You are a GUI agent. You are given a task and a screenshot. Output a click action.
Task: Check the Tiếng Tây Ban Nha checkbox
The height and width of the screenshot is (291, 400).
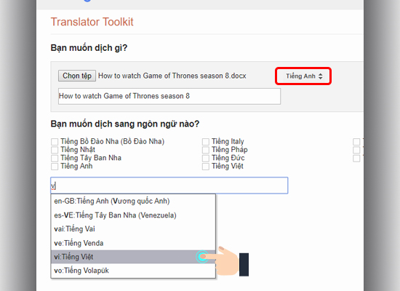pos(55,158)
